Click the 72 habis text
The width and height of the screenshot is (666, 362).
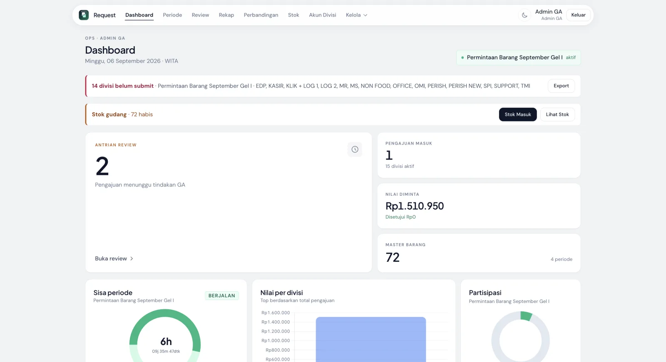click(x=142, y=114)
